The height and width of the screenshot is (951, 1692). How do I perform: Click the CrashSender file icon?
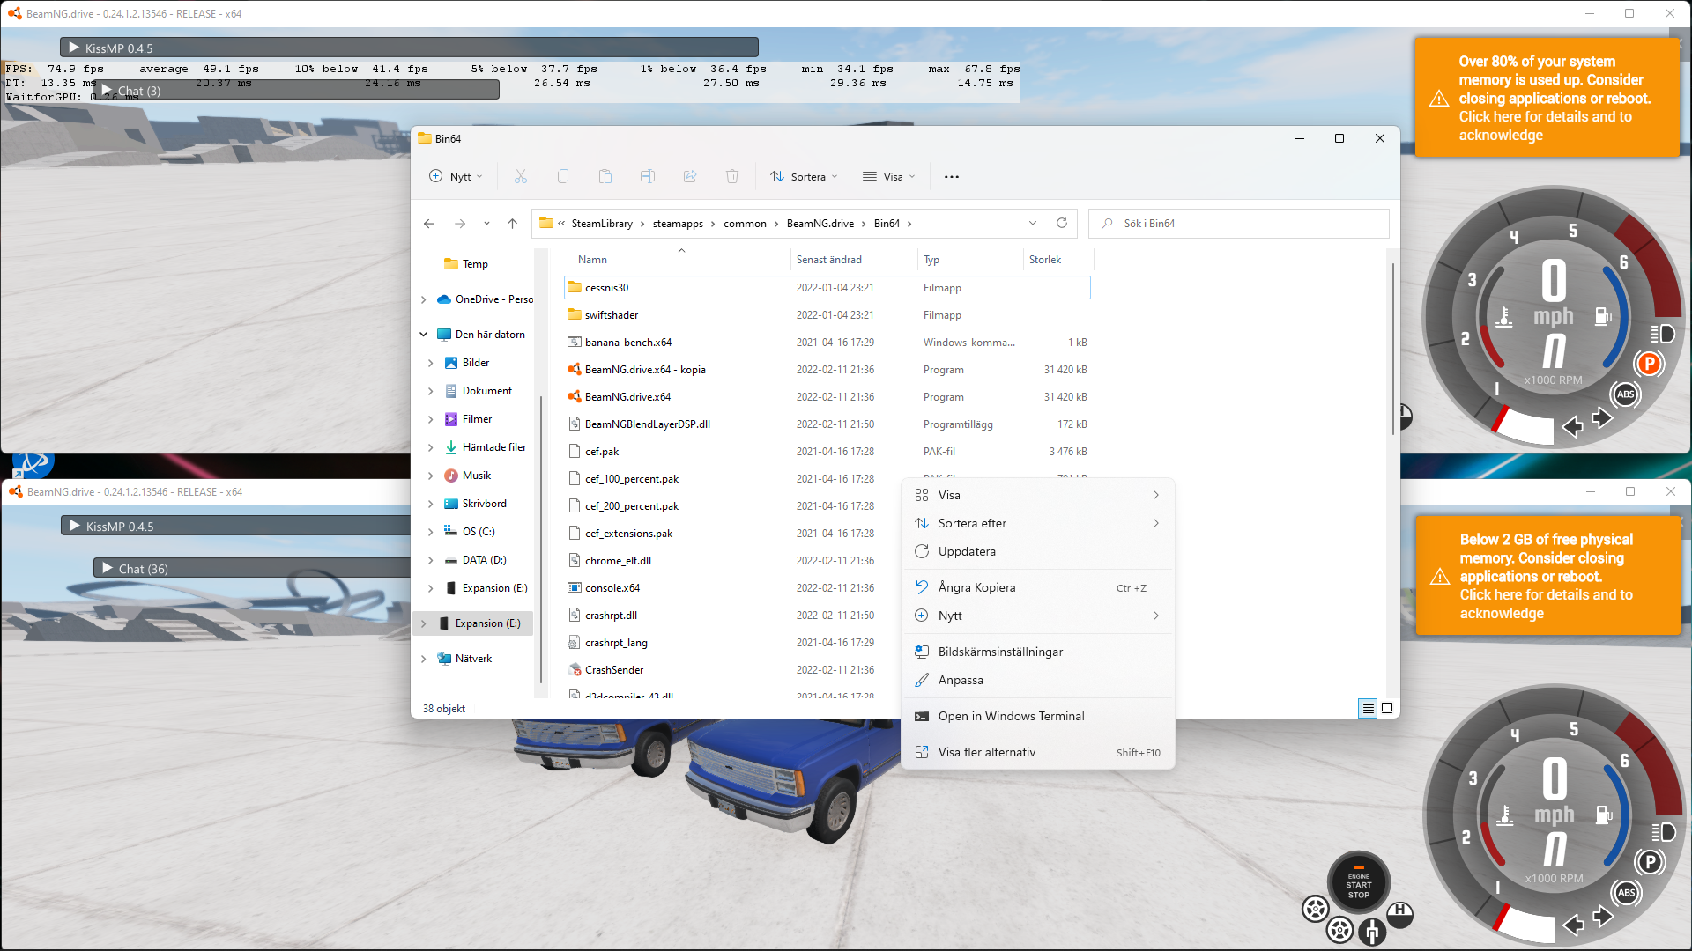tap(575, 669)
